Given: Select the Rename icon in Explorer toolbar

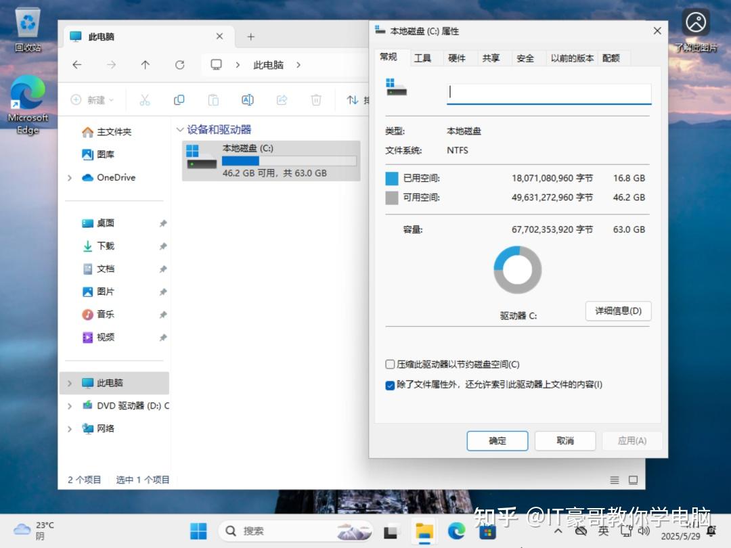Looking at the screenshot, I should pos(247,99).
